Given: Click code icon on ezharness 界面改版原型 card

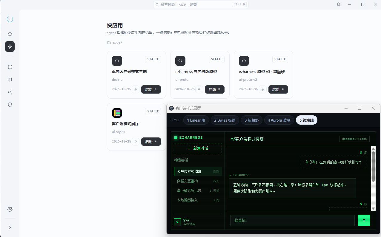Looking at the screenshot, I should click(180, 61).
